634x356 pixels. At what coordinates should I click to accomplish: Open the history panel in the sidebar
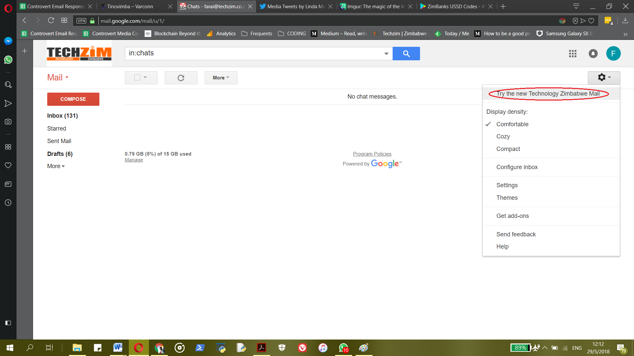pyautogui.click(x=8, y=202)
